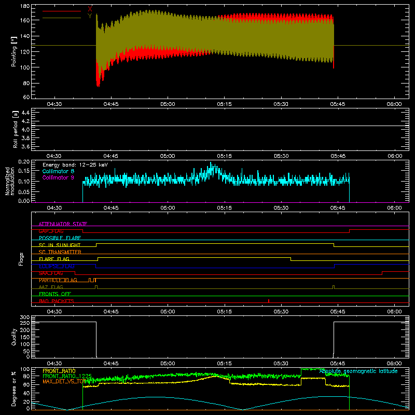The width and height of the screenshot is (415, 415).
Task: Click the SC_TRANSMITTER flag label
Action: [x=60, y=252]
